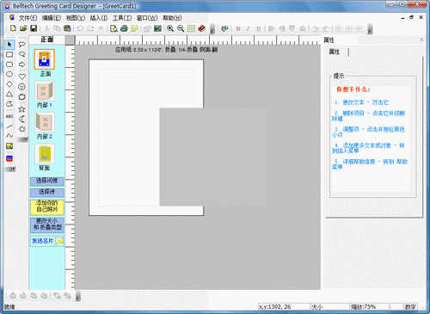This screenshot has height=314, width=430.
Task: Pick the rectangle shape tool
Action: pyautogui.click(x=9, y=54)
